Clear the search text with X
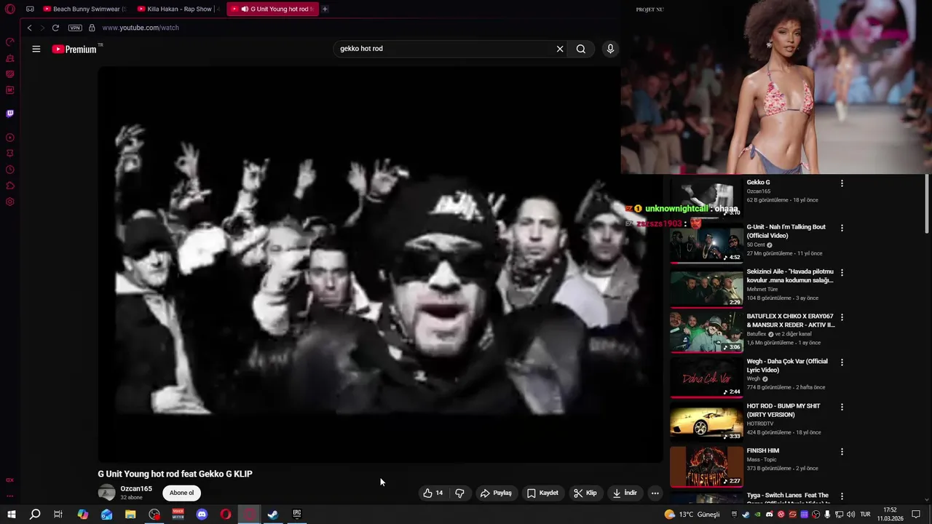Image resolution: width=932 pixels, height=524 pixels. [560, 49]
